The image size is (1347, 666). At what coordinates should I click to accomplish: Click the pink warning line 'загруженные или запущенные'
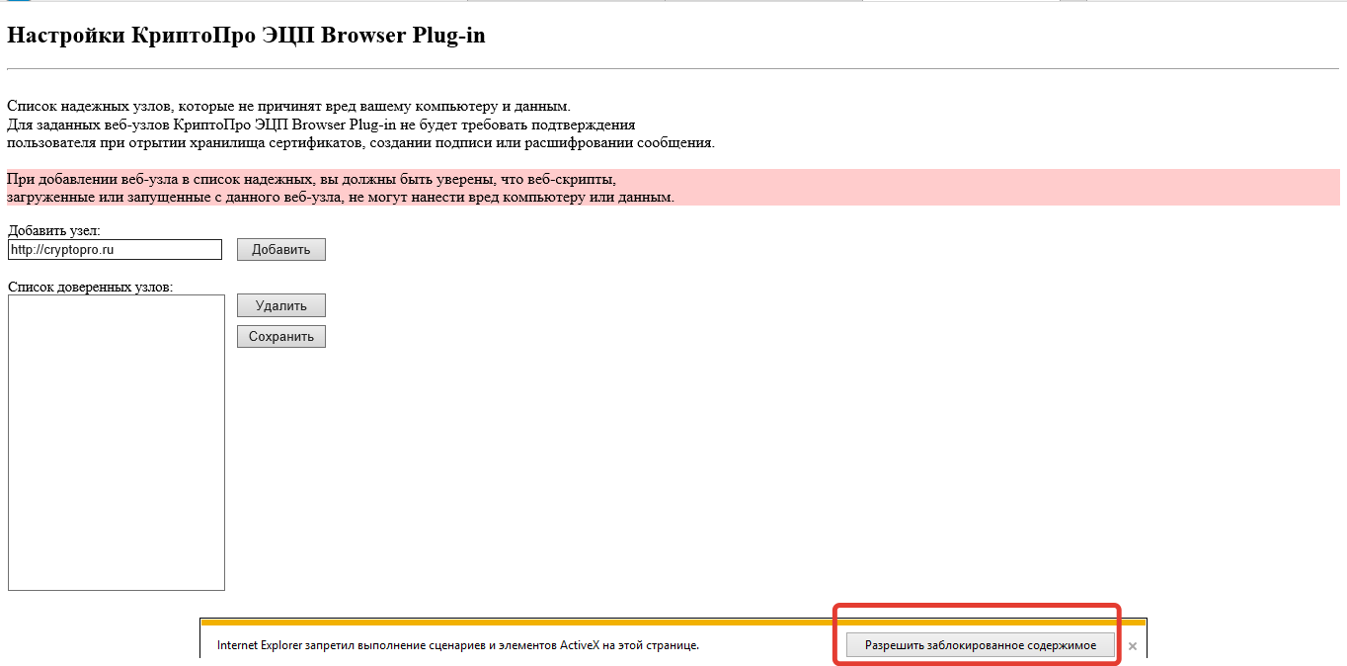pos(340,197)
